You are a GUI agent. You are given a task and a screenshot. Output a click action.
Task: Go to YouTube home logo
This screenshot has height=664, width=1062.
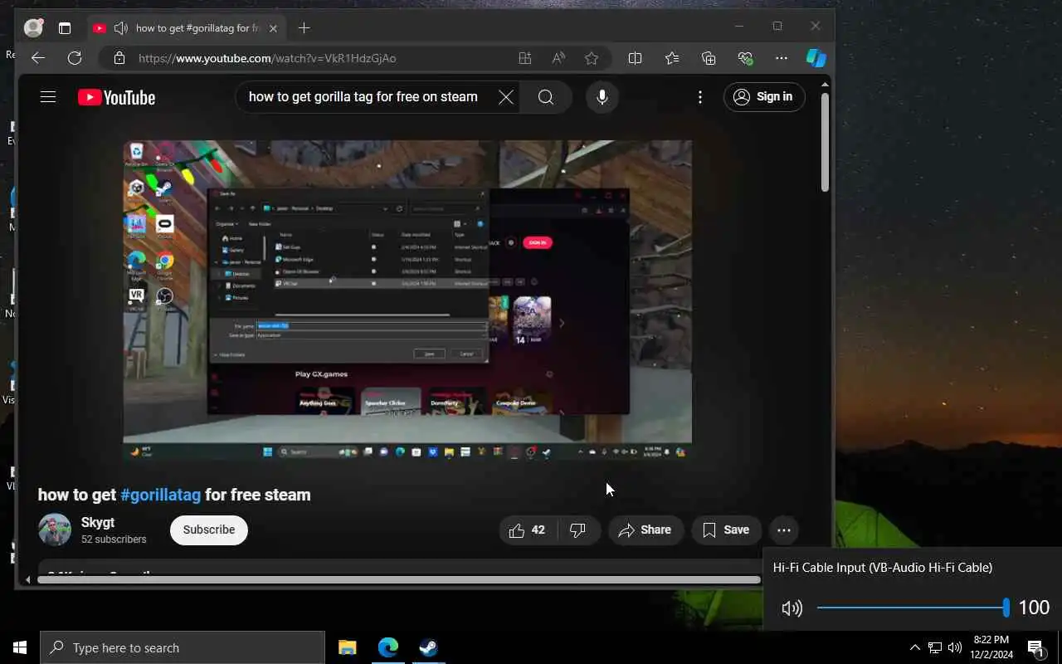[116, 97]
